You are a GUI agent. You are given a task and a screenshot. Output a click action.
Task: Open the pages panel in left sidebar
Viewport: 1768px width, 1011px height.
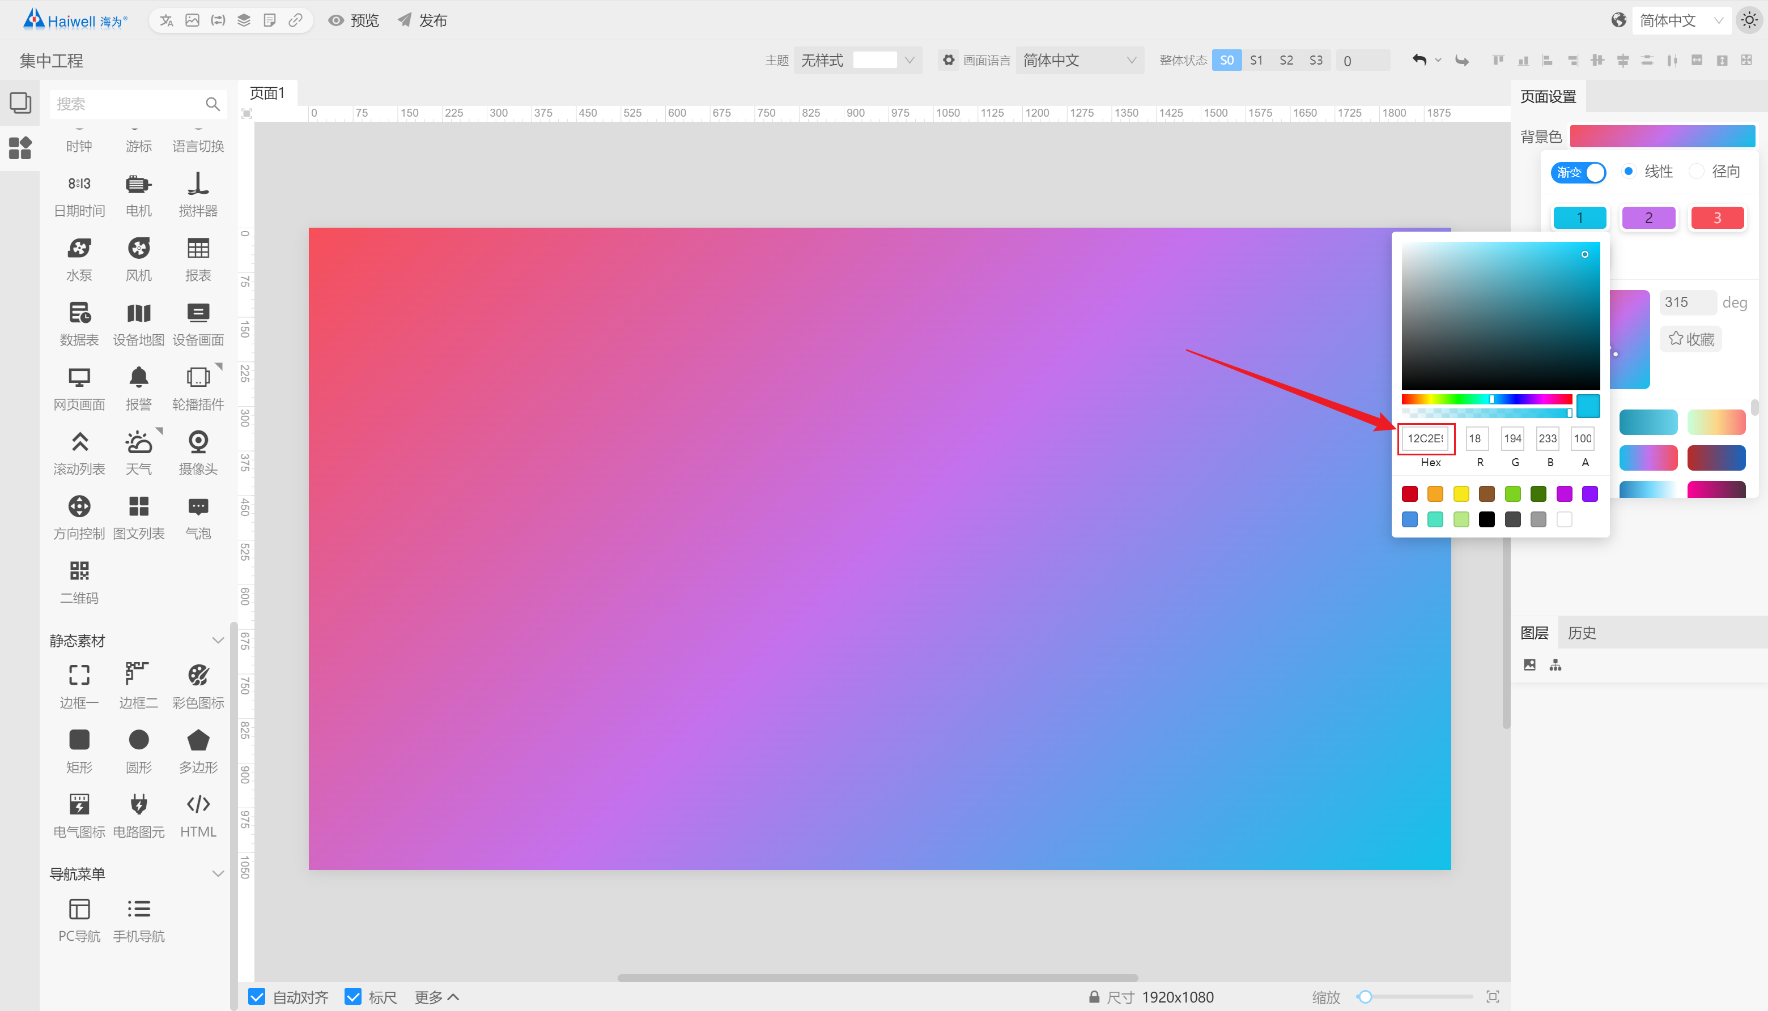coord(20,104)
